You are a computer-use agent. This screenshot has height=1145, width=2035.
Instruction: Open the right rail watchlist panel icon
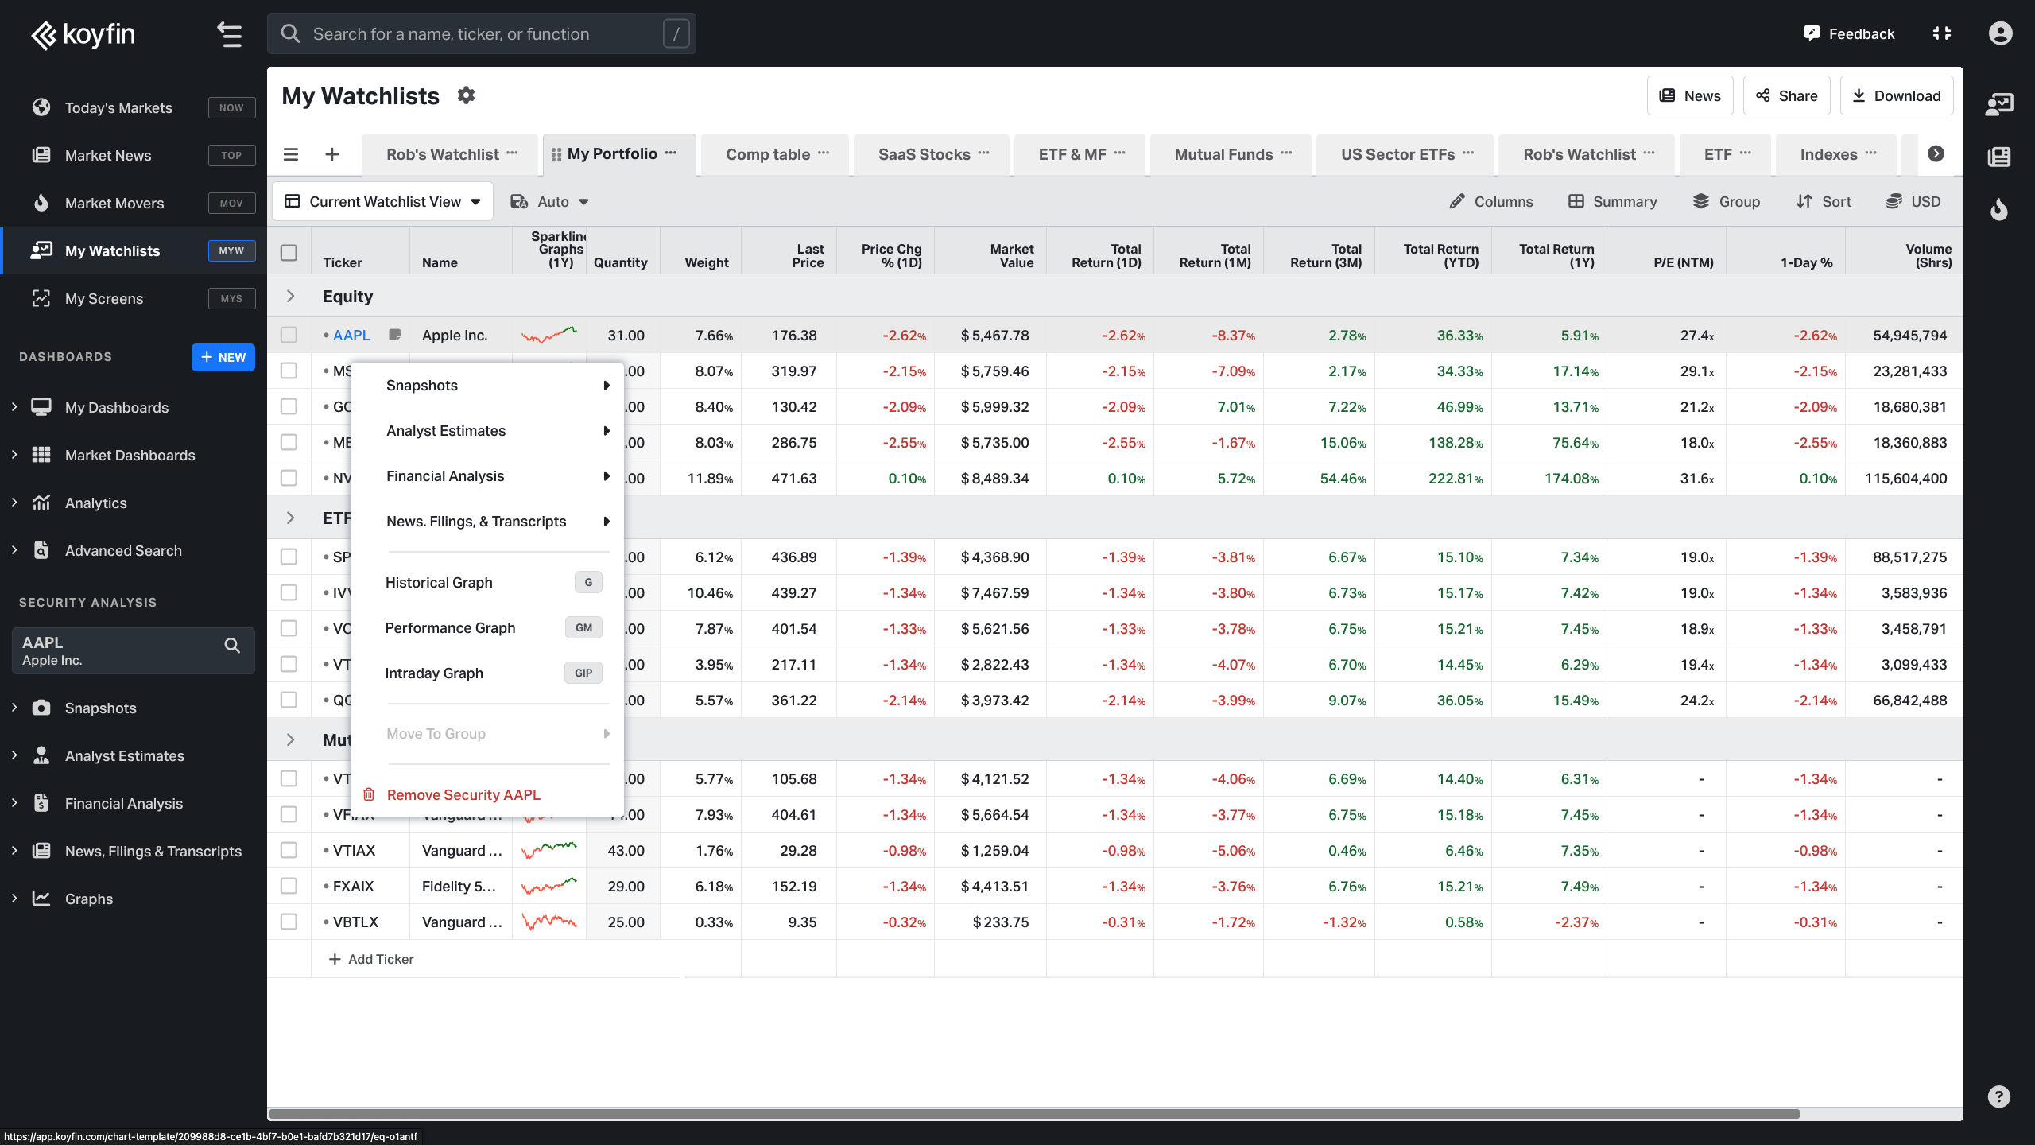click(x=1999, y=104)
